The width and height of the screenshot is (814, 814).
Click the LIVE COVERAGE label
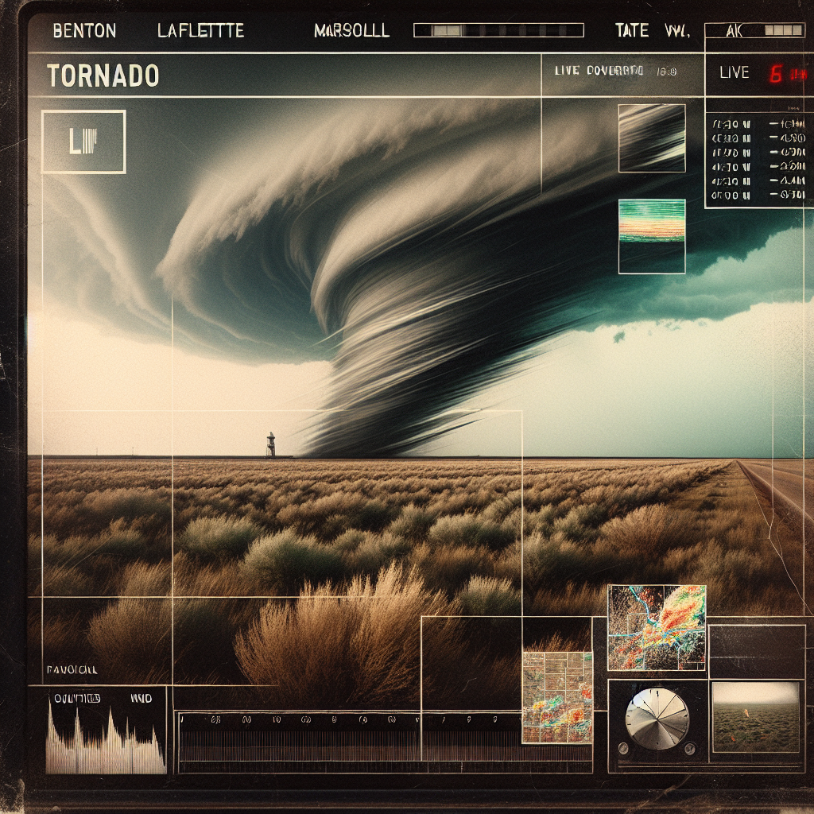pos(599,71)
